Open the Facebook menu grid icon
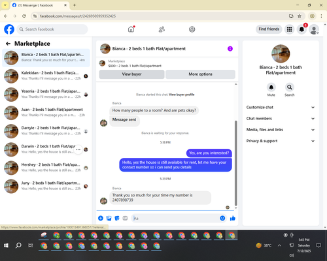327x261 pixels. [x=289, y=29]
